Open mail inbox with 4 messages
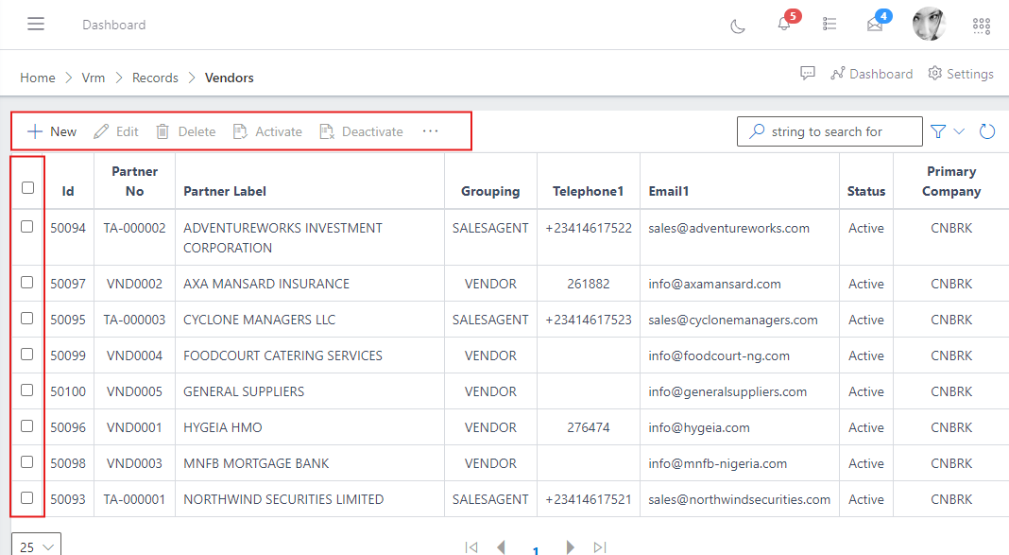 [x=875, y=25]
